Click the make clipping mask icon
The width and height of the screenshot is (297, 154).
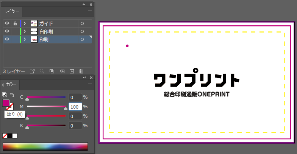coord(52,71)
